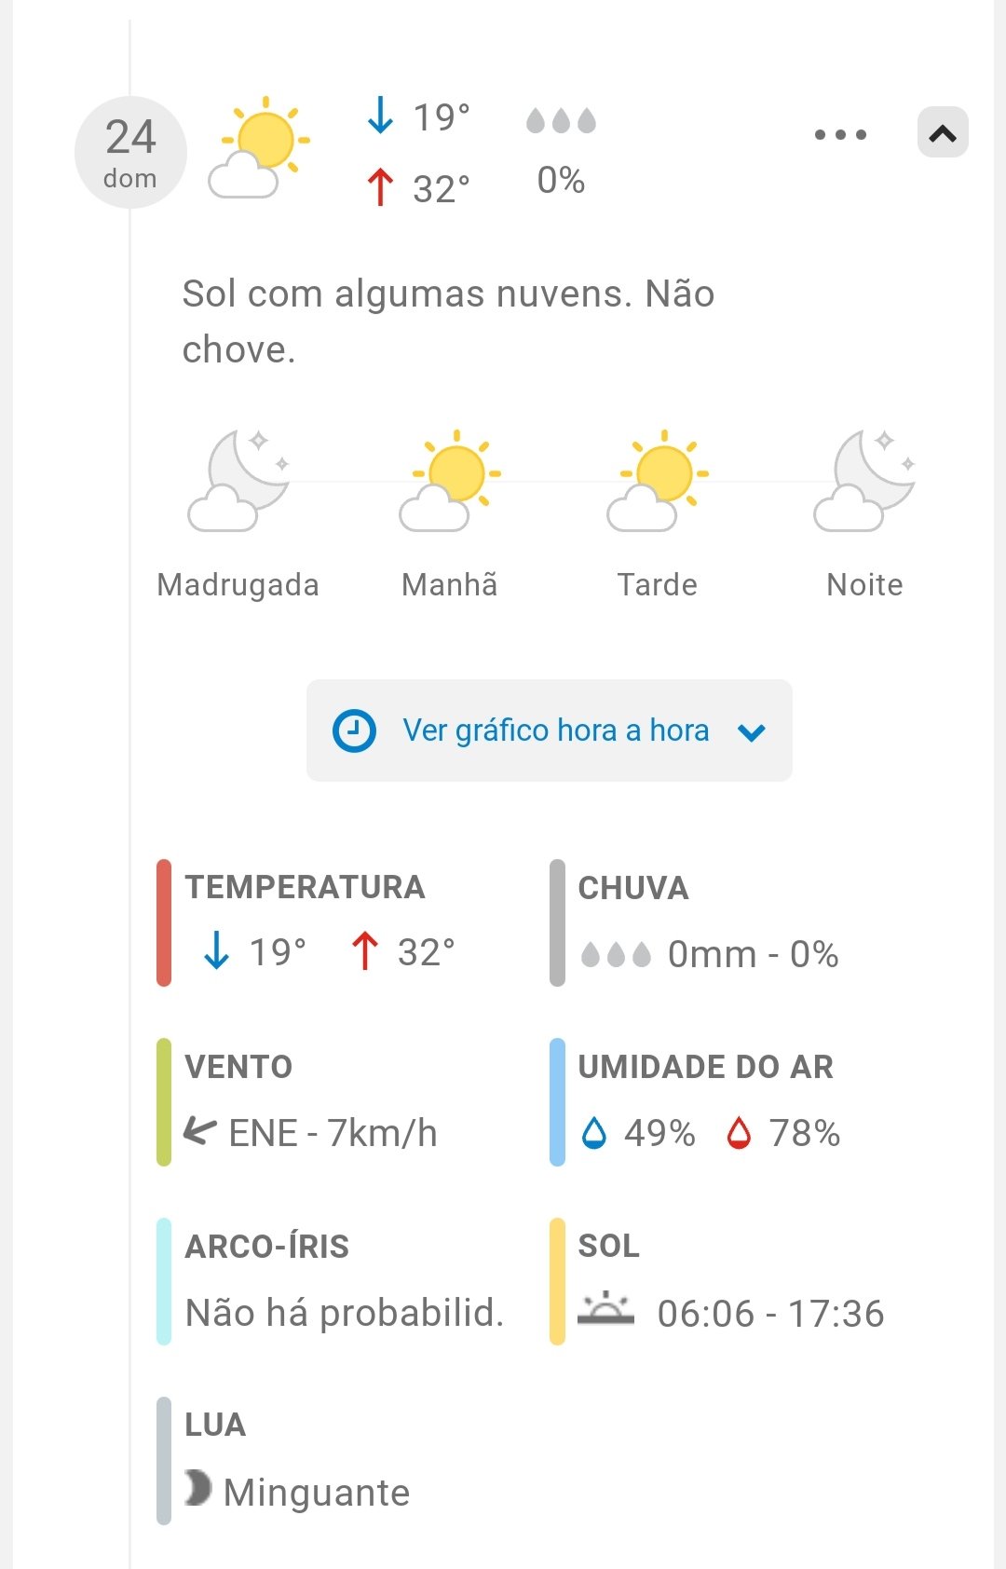This screenshot has height=1569, width=1006.
Task: Click the down chevron on hourly chart button
Action: pyautogui.click(x=752, y=732)
